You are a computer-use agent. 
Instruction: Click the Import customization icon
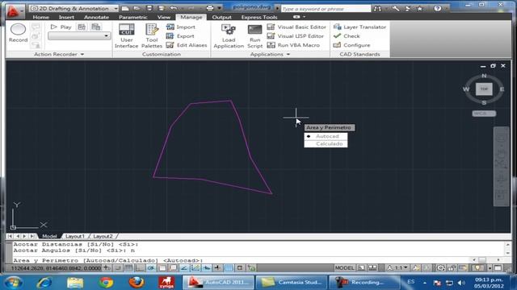(x=170, y=27)
